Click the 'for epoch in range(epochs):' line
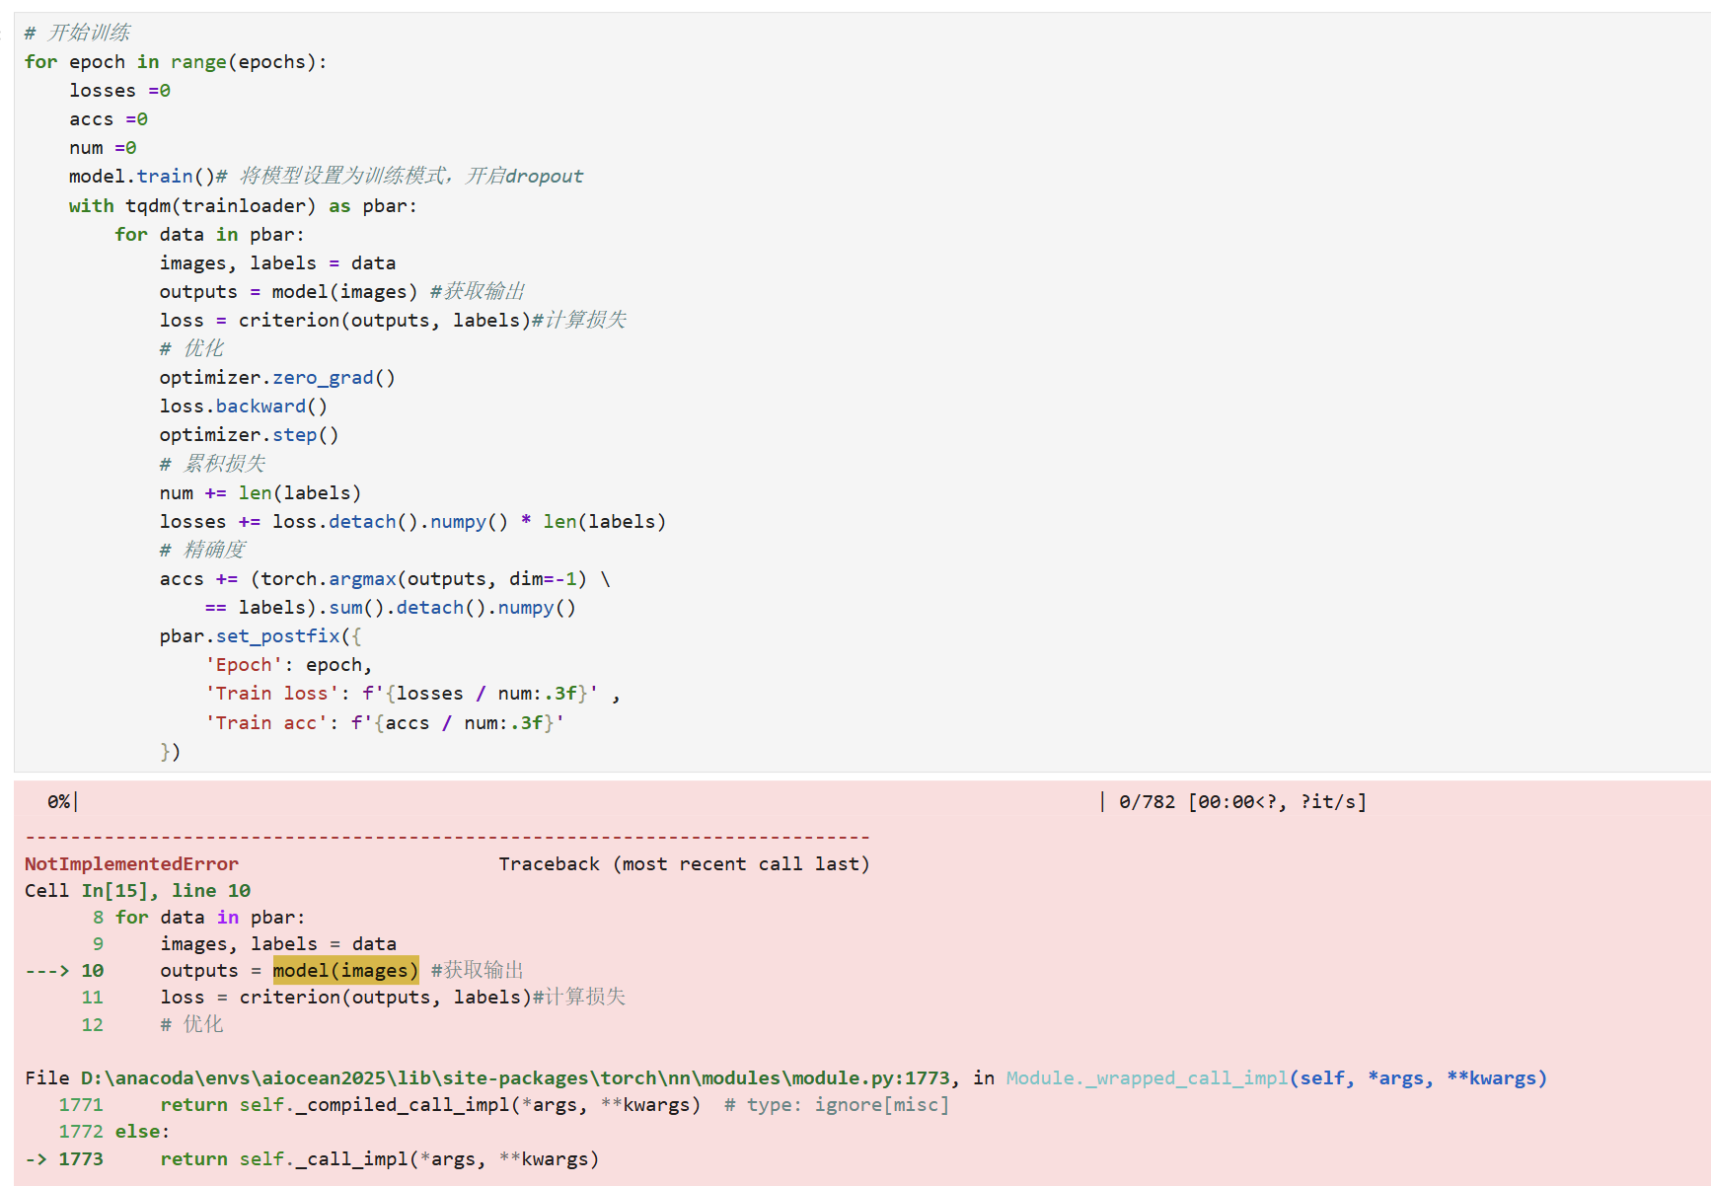This screenshot has height=1186, width=1711. tap(176, 62)
